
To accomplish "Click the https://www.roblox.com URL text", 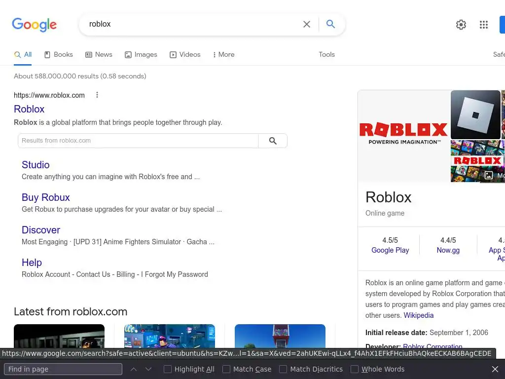I will coord(49,95).
